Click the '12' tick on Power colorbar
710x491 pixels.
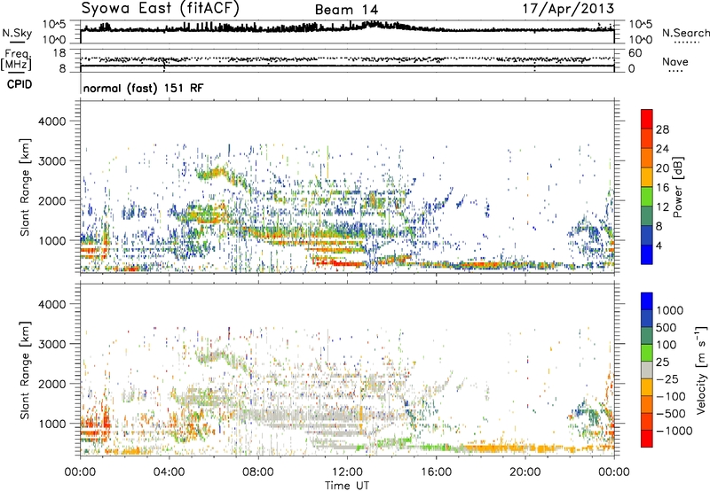pos(662,207)
